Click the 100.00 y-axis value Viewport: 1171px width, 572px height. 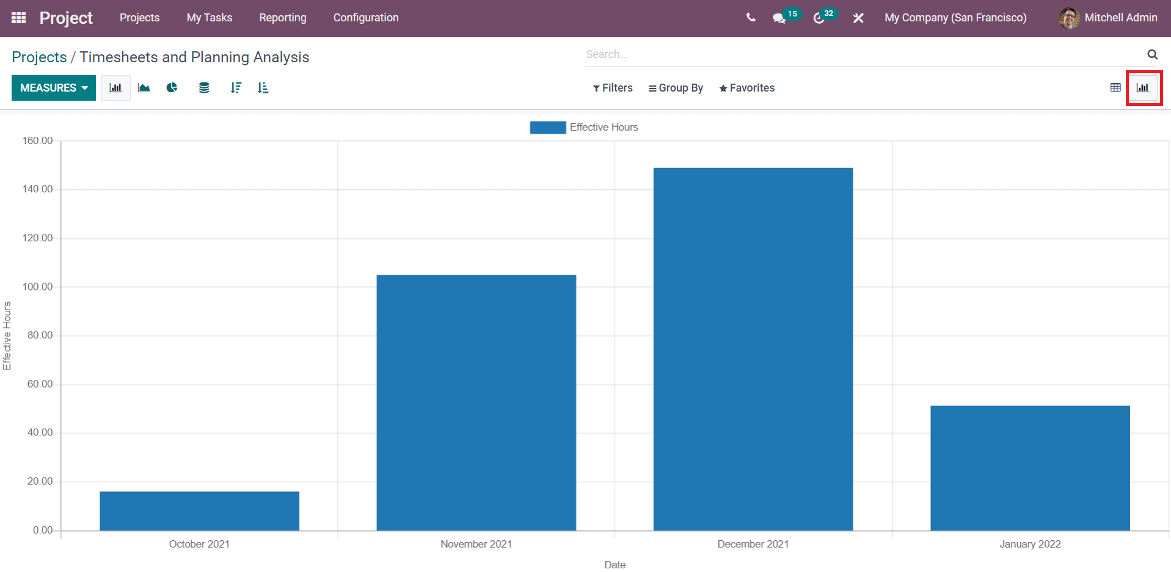click(x=38, y=286)
